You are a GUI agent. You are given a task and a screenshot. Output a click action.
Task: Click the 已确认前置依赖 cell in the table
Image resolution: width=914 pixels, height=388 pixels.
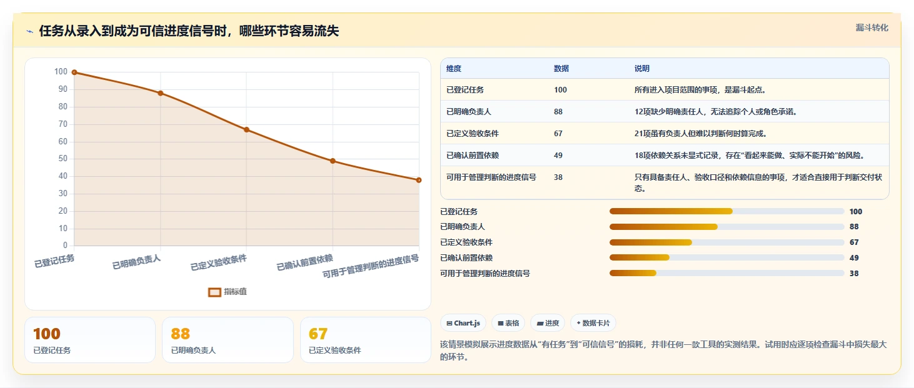(x=473, y=155)
